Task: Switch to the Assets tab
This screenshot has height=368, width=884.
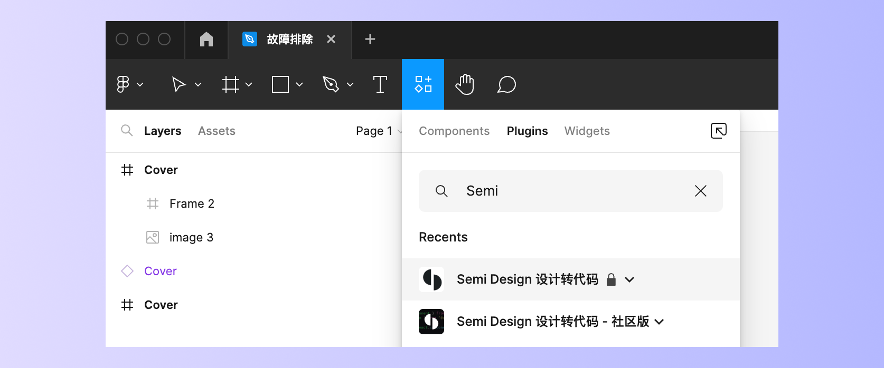Action: pyautogui.click(x=217, y=131)
